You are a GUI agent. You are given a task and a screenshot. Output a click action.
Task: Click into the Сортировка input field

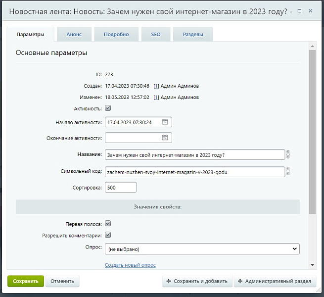[120, 188]
